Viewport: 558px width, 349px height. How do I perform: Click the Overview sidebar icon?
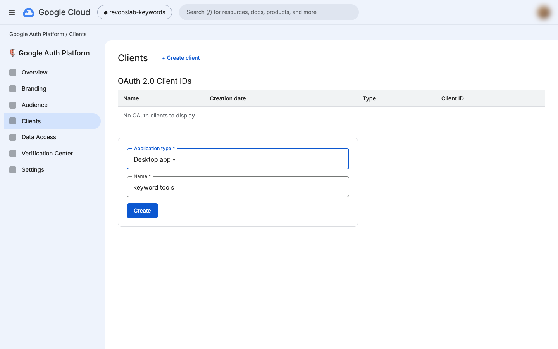pos(13,73)
